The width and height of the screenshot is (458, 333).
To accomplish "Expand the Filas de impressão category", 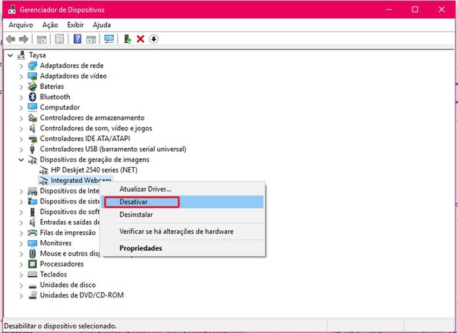I will 21,233.
